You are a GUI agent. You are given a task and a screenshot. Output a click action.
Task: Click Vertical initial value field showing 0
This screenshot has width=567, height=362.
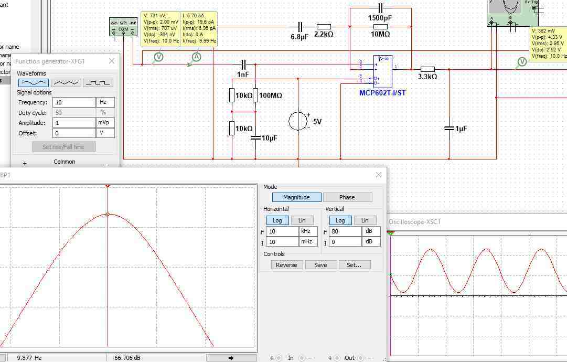point(345,241)
